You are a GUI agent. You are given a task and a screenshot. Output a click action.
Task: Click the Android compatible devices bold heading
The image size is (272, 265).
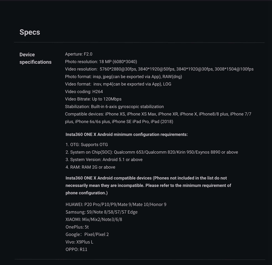tap(148, 185)
